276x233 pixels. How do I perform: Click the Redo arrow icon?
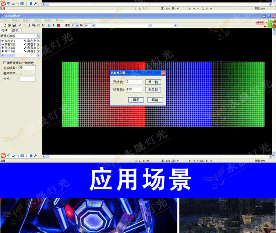click(24, 25)
